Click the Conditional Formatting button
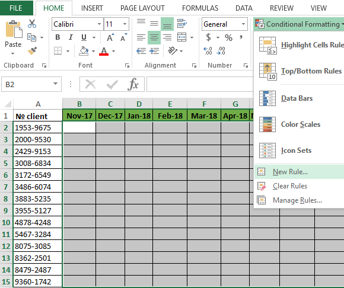Screen dimensions: 344x288 (x=299, y=24)
